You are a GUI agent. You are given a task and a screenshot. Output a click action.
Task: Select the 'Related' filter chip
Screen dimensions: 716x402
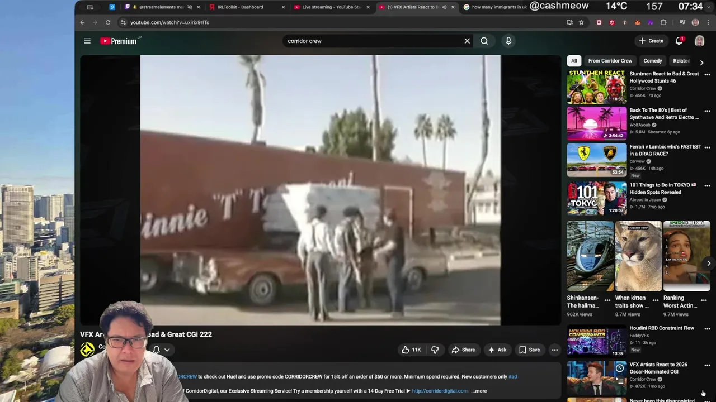tap(681, 61)
